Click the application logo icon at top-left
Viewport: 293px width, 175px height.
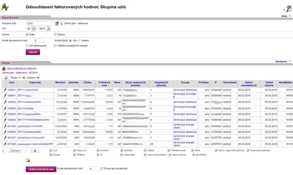[x=5, y=7]
